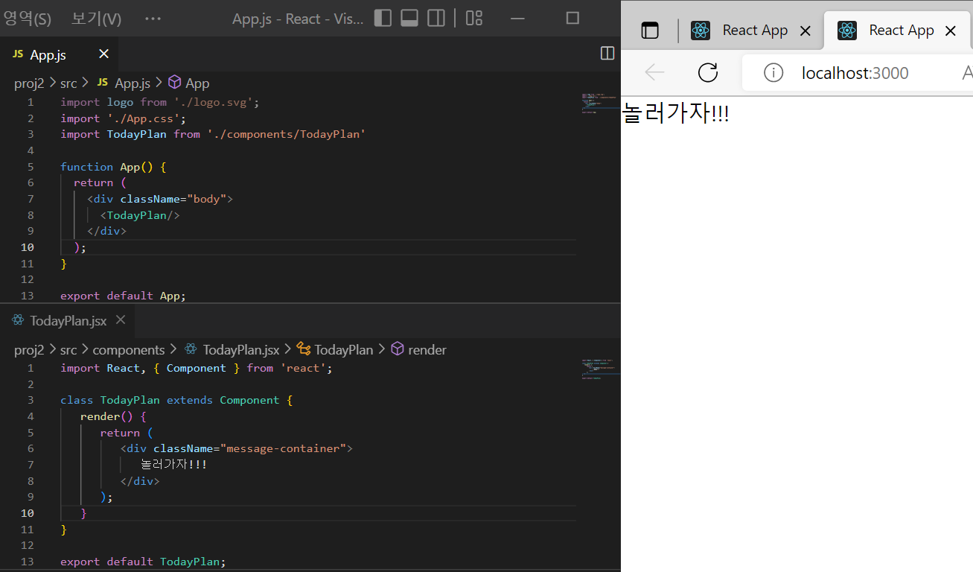
Task: Switch to the second React App browser tab
Action: (x=897, y=31)
